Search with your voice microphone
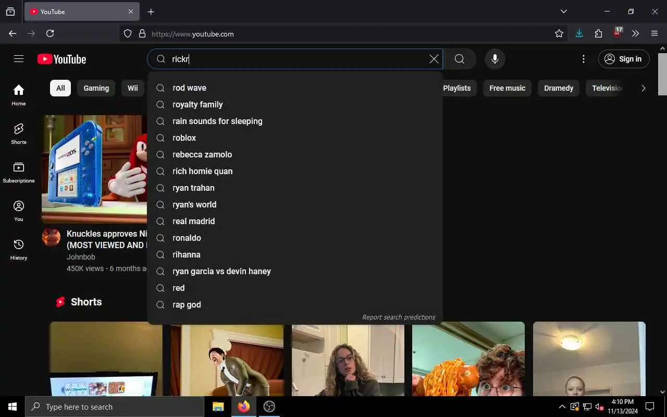This screenshot has width=667, height=417. pos(495,59)
